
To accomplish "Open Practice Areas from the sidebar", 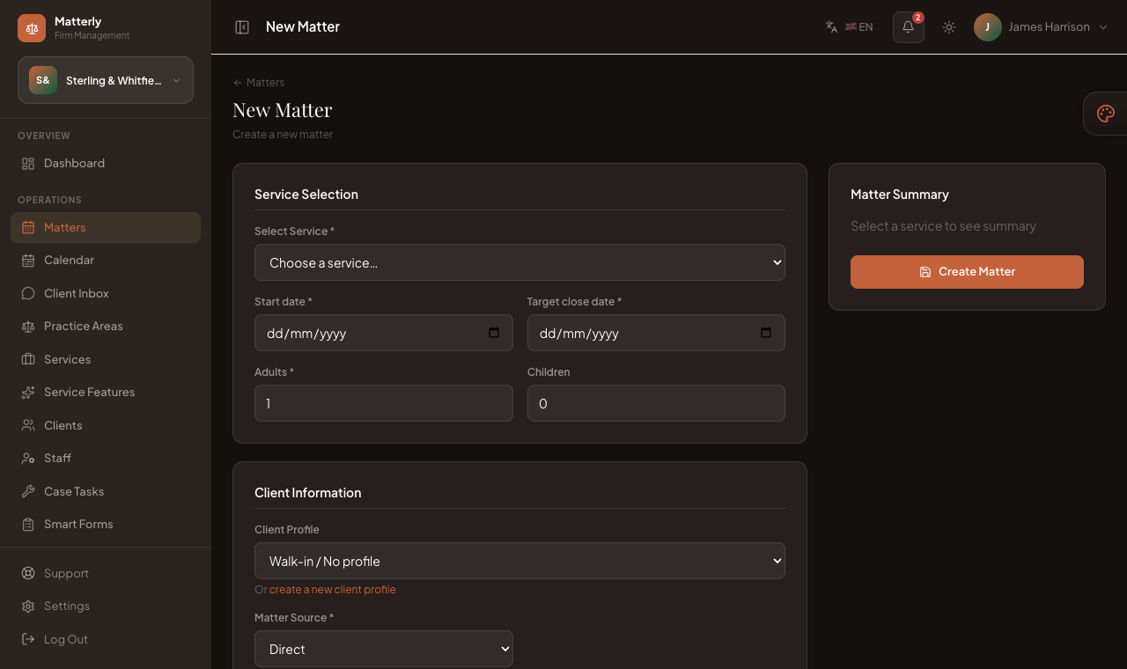I will pyautogui.click(x=106, y=327).
